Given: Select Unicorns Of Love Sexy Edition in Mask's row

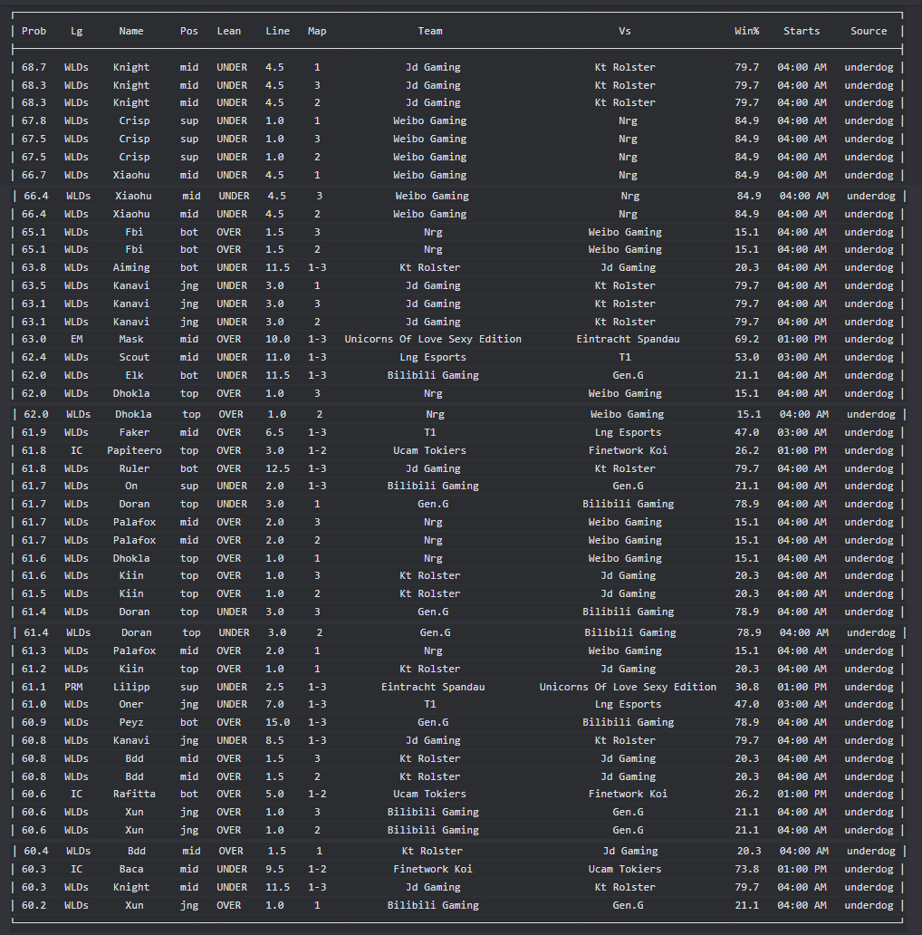Looking at the screenshot, I should pyautogui.click(x=433, y=339).
